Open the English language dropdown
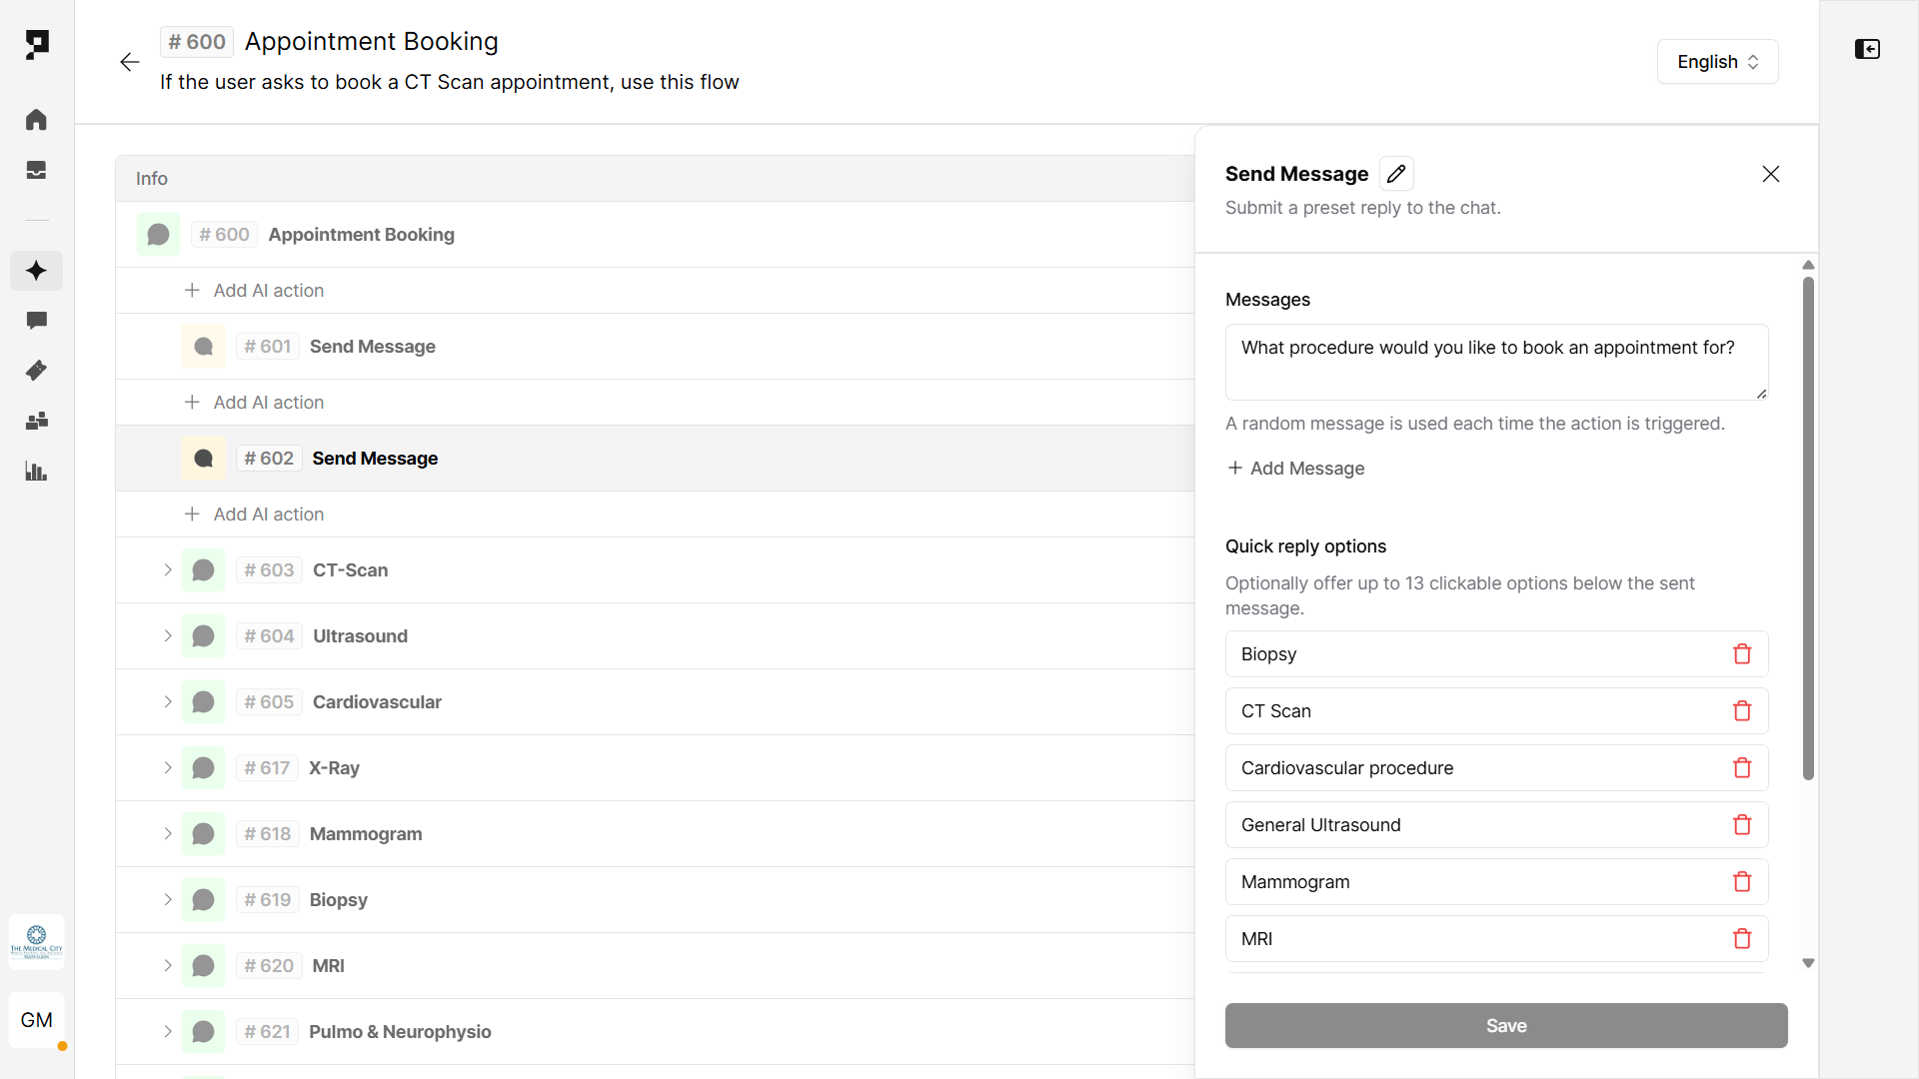This screenshot has height=1079, width=1919. click(x=1717, y=62)
